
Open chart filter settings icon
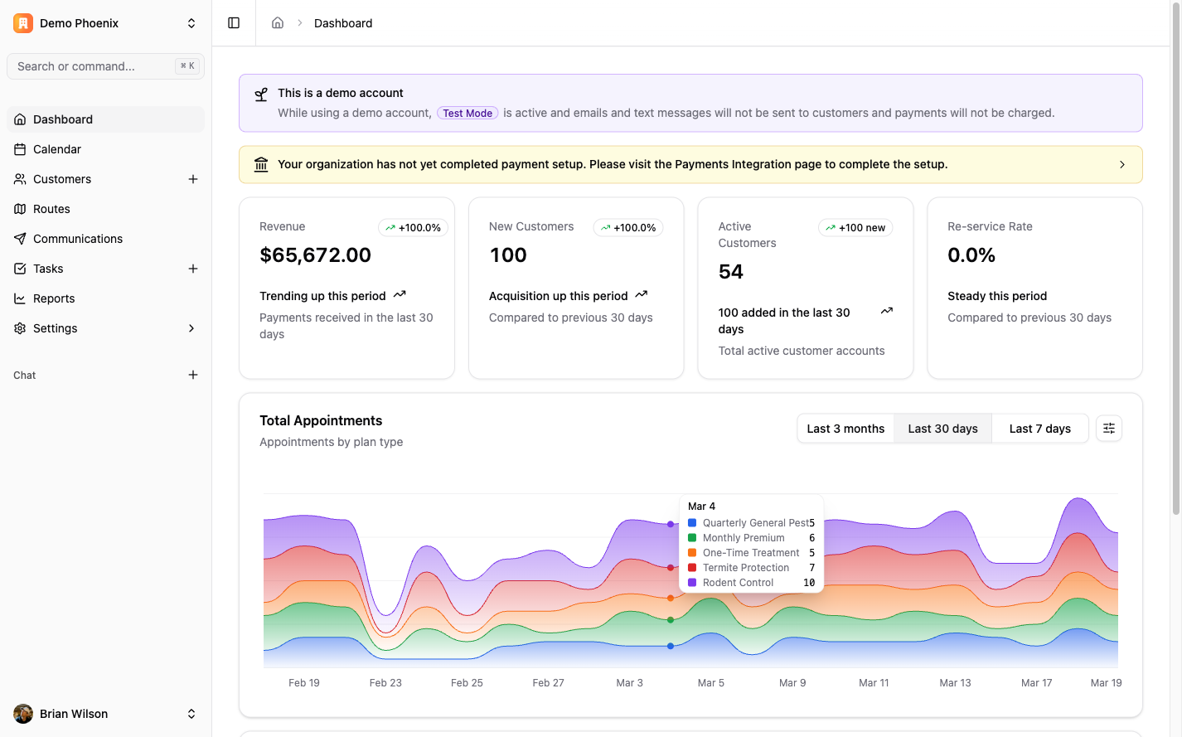[x=1108, y=429]
